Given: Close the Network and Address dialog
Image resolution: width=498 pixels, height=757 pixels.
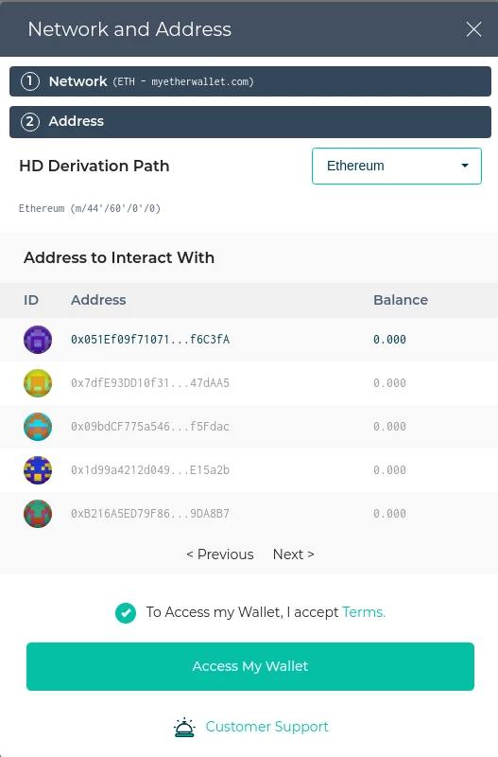Looking at the screenshot, I should (473, 29).
